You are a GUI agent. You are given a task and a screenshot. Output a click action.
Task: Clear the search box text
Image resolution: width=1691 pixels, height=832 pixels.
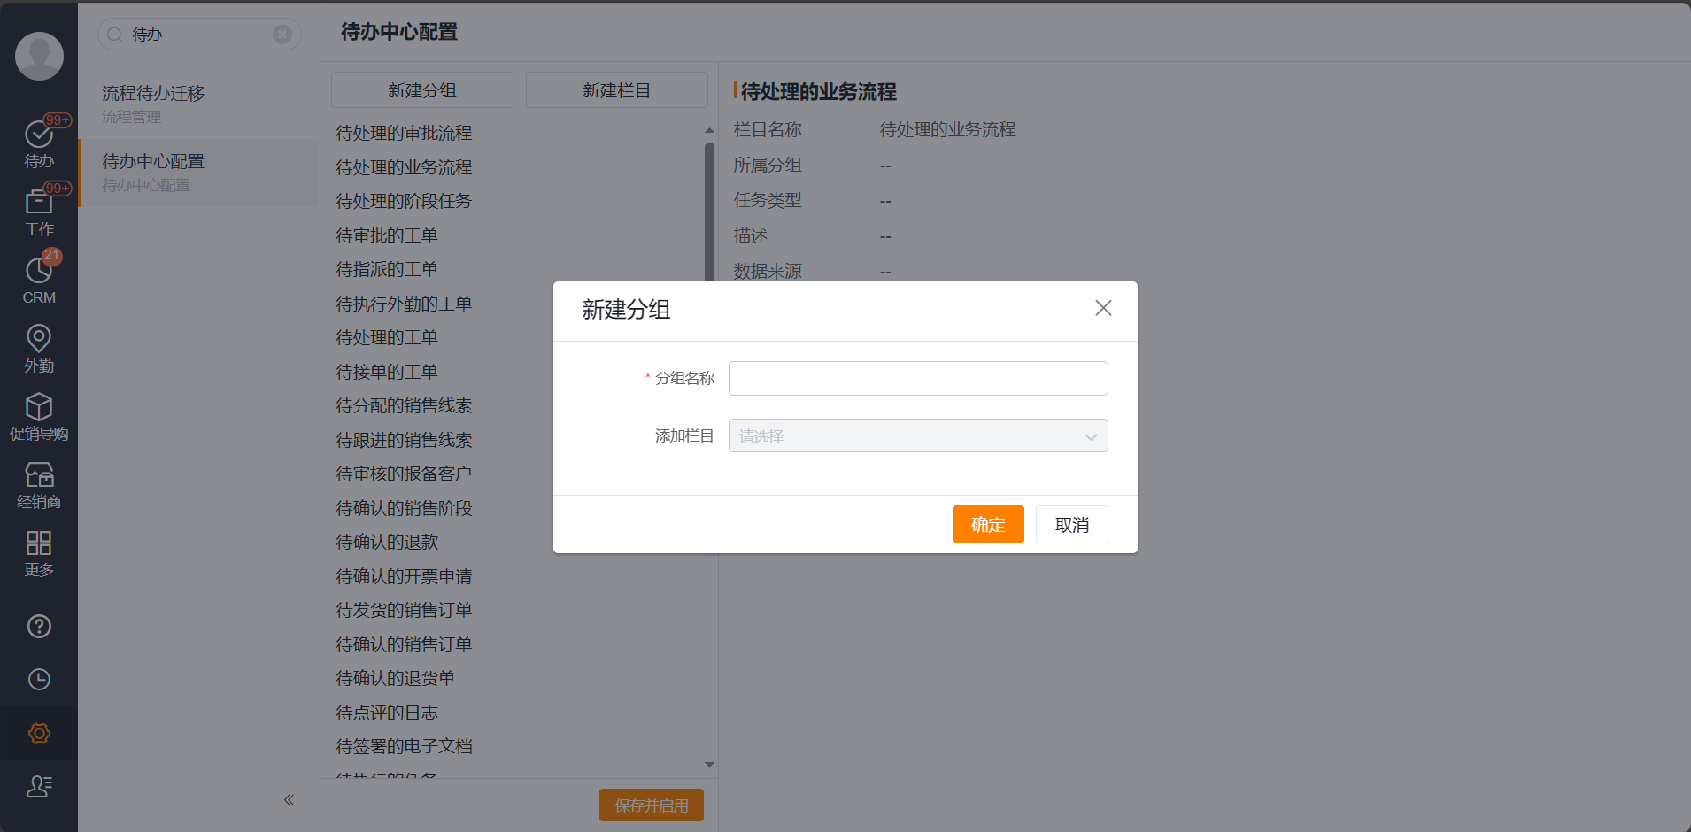click(282, 35)
